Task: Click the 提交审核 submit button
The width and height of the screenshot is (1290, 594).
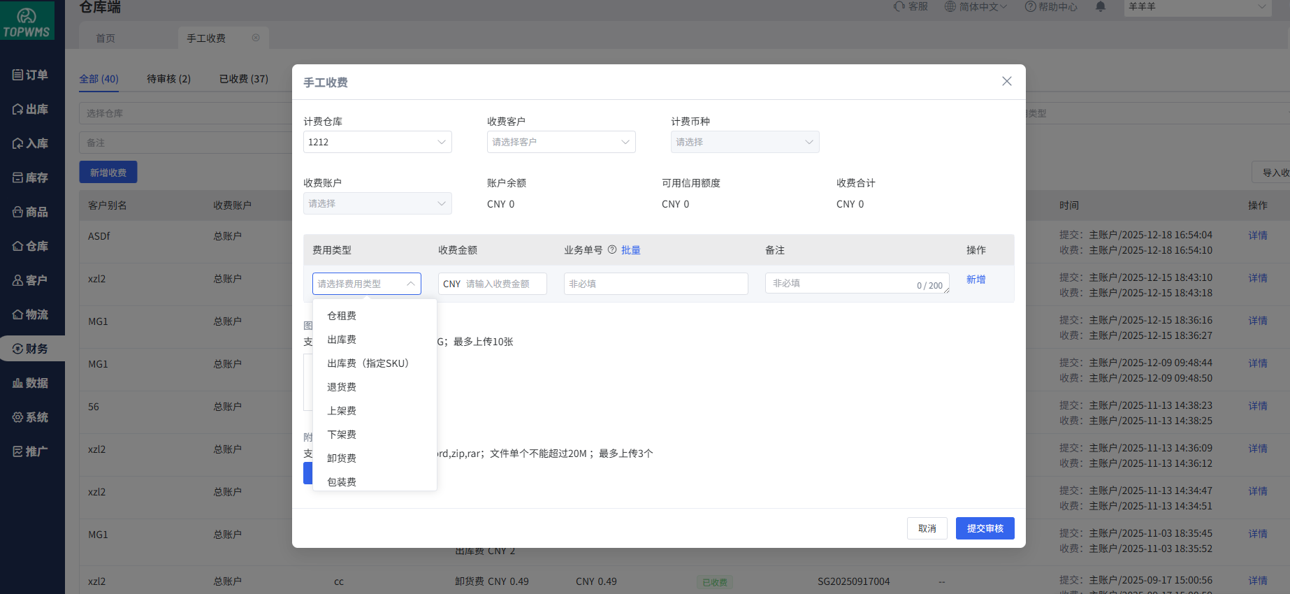Action: (985, 528)
